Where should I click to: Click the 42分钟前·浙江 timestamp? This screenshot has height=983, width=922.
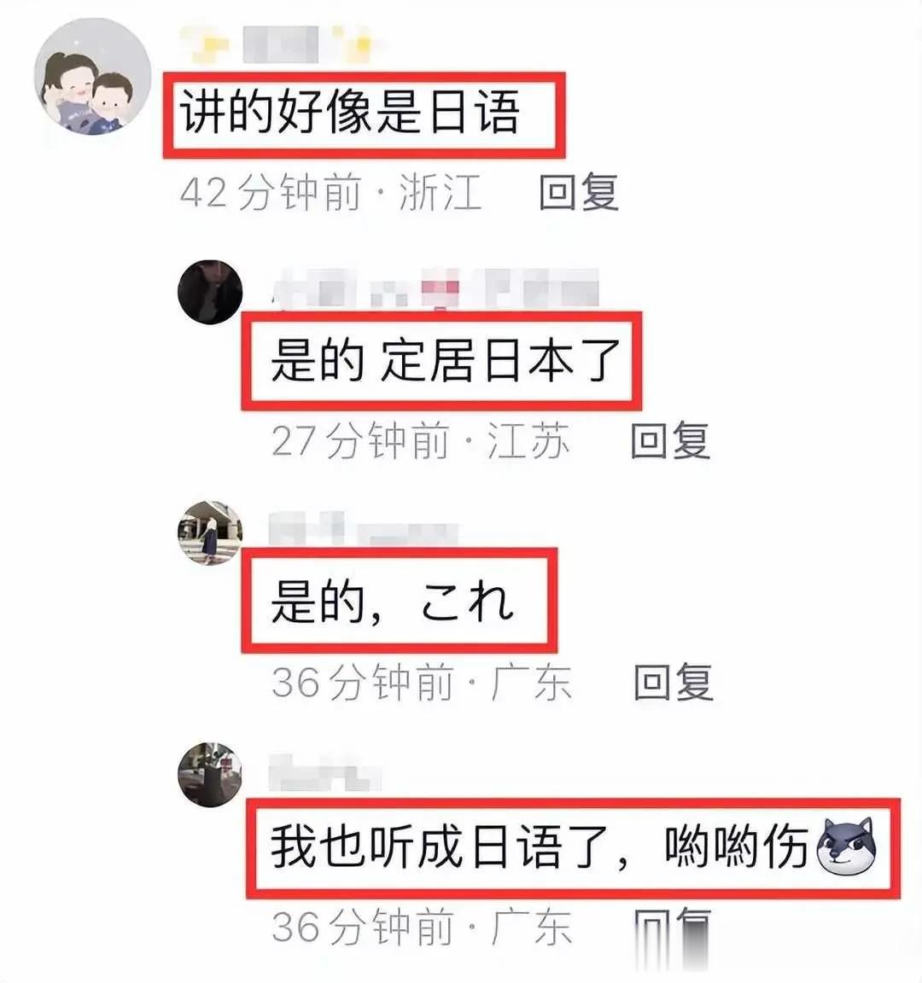(330, 192)
